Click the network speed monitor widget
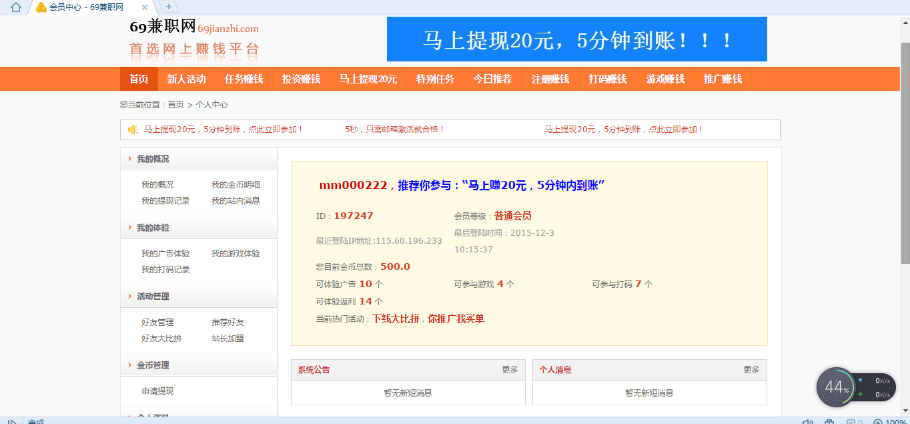 coord(875,387)
